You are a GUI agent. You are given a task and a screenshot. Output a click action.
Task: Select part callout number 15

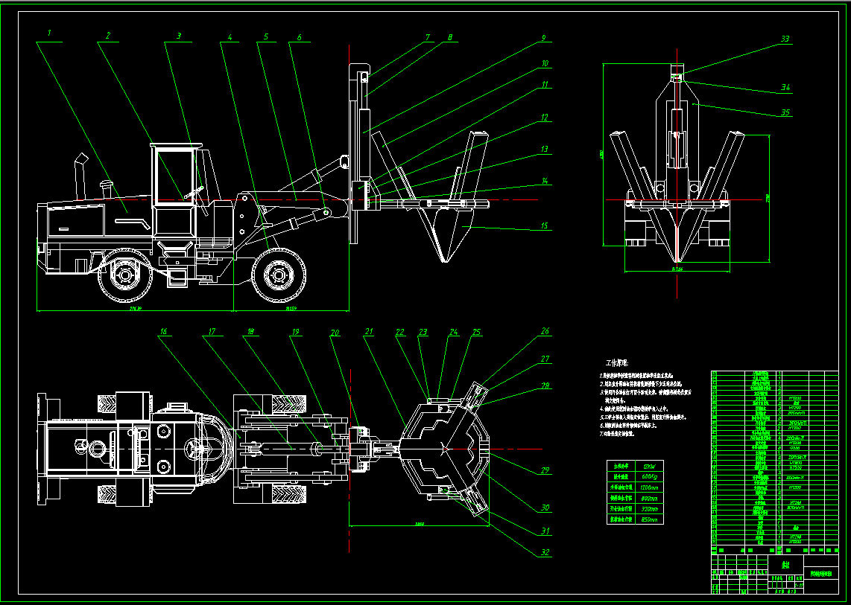pos(545,226)
